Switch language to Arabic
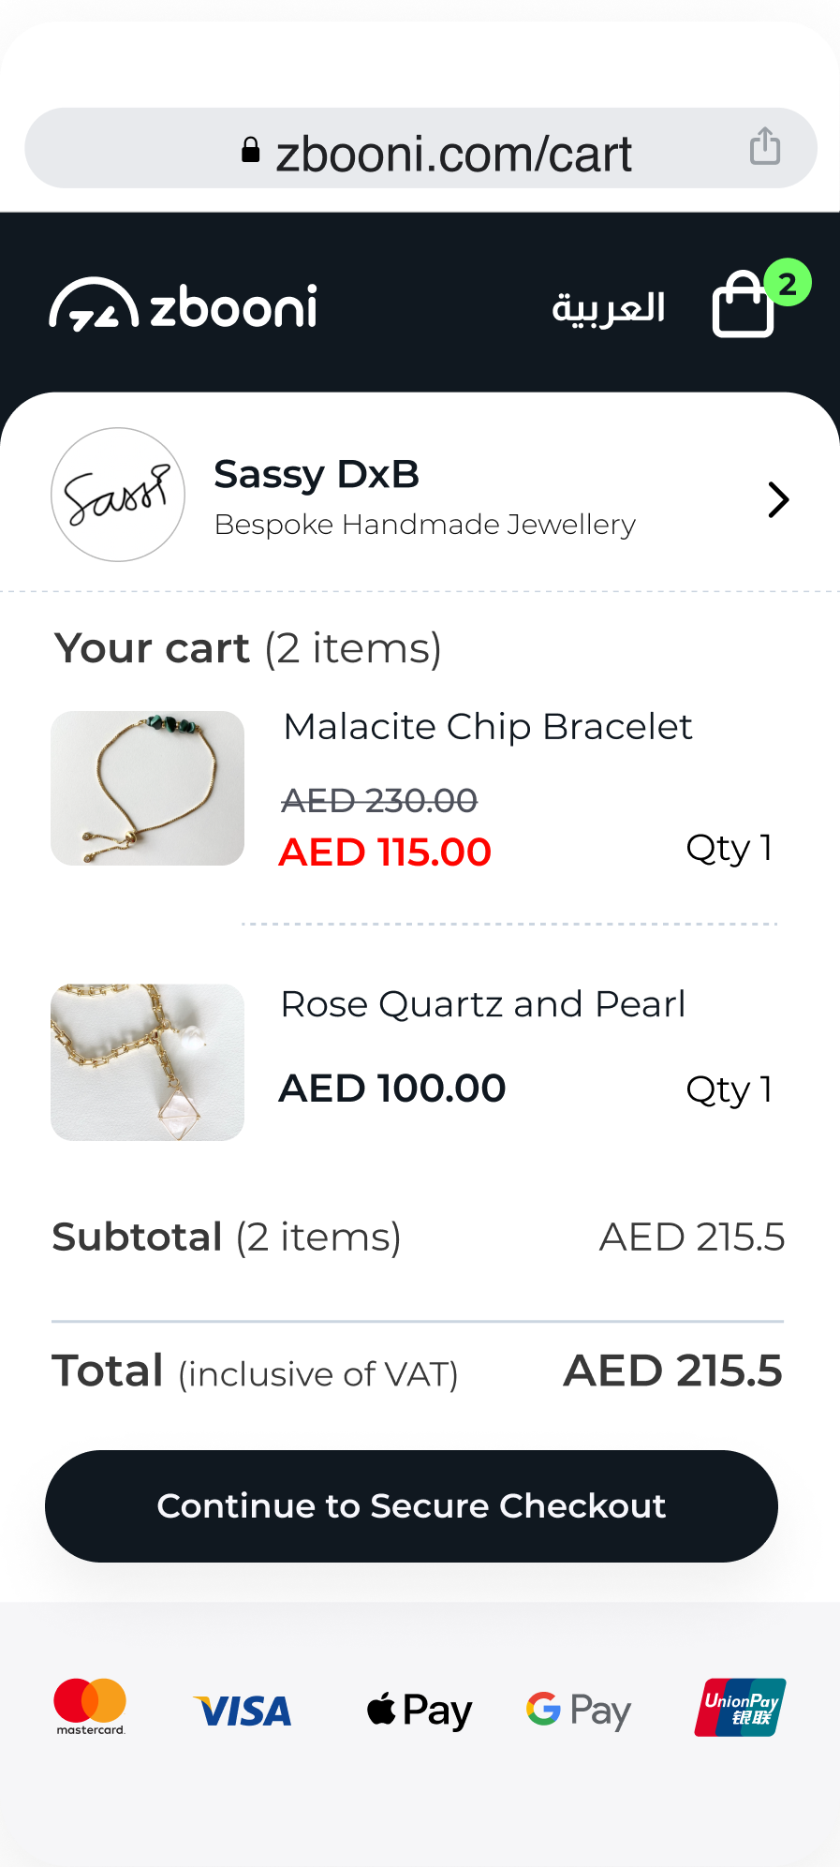The height and width of the screenshot is (1867, 840). 609,307
